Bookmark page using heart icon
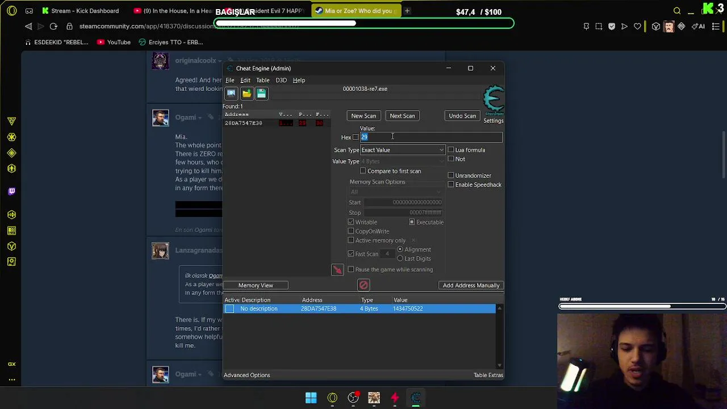The width and height of the screenshot is (727, 409). 637,26
